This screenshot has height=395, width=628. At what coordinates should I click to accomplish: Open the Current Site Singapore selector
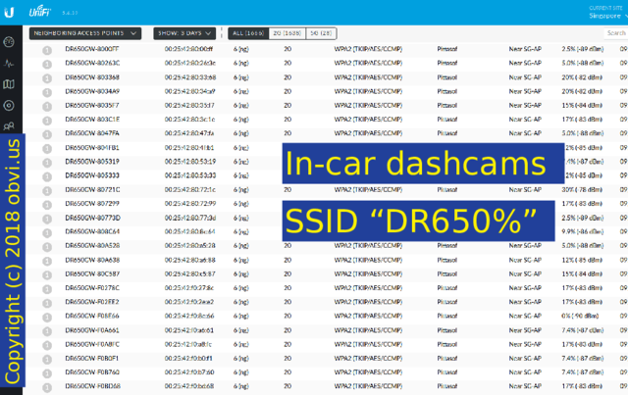pyautogui.click(x=607, y=13)
